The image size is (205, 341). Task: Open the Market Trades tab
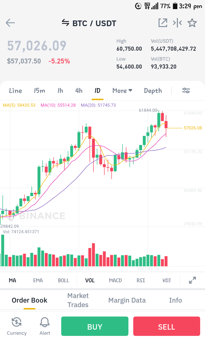click(78, 300)
